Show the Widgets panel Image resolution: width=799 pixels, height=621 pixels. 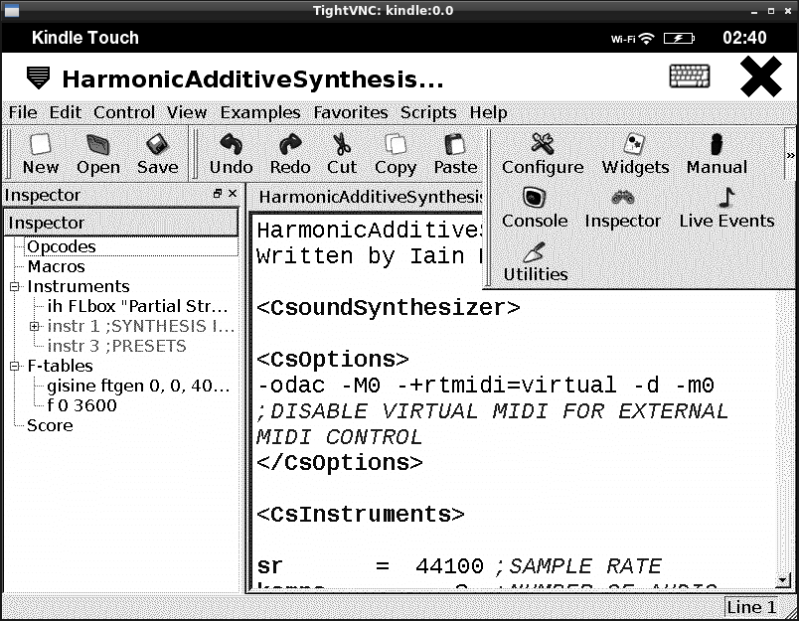coord(635,154)
